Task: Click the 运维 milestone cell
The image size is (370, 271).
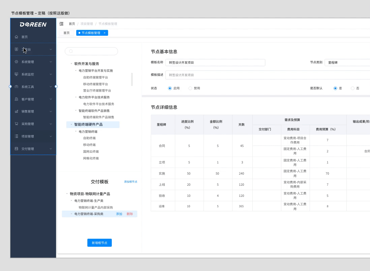Action: (163, 206)
